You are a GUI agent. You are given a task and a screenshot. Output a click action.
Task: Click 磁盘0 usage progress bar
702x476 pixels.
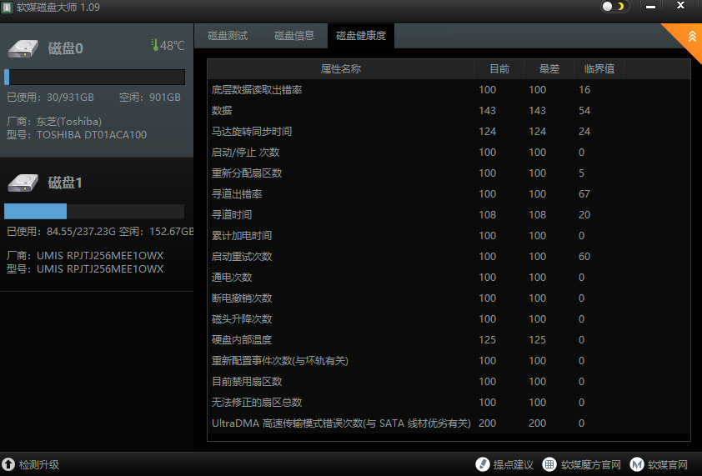[x=94, y=78]
